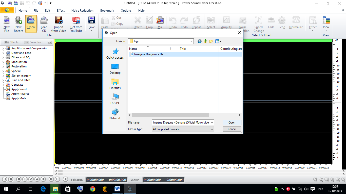The height and width of the screenshot is (194, 346).
Task: Switch to the Effect ribbon tab
Action: coord(61,11)
